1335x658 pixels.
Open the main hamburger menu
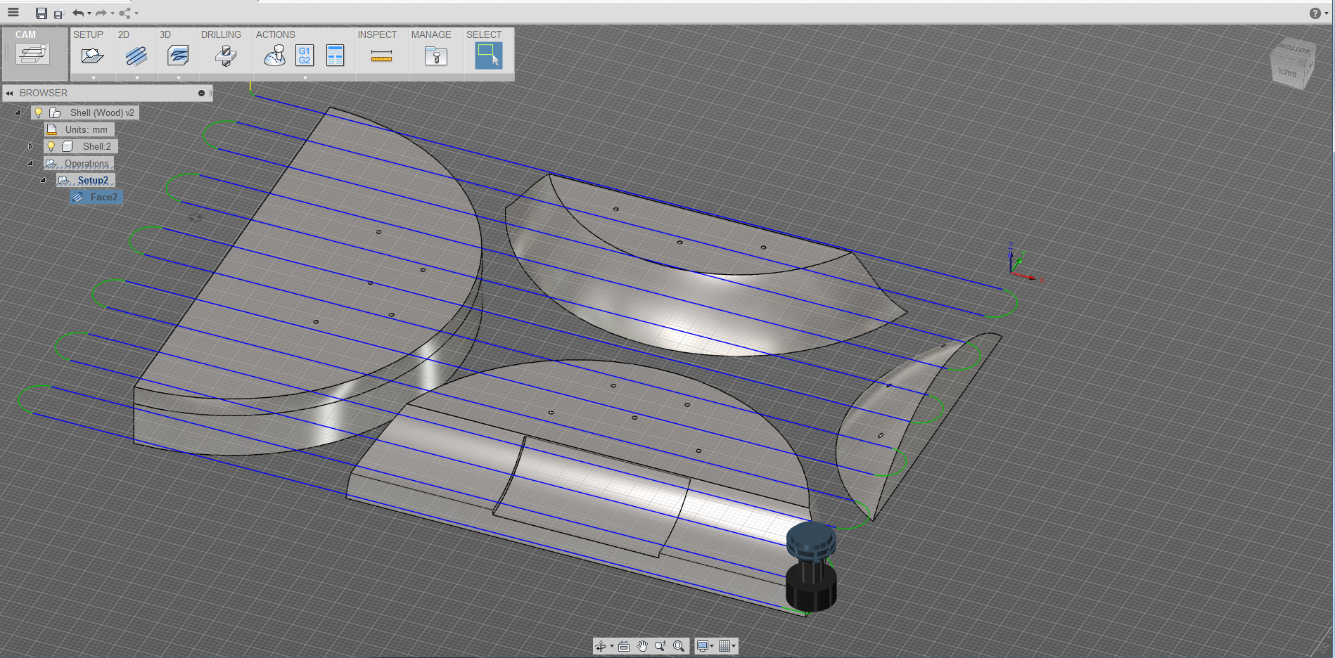pyautogui.click(x=13, y=13)
